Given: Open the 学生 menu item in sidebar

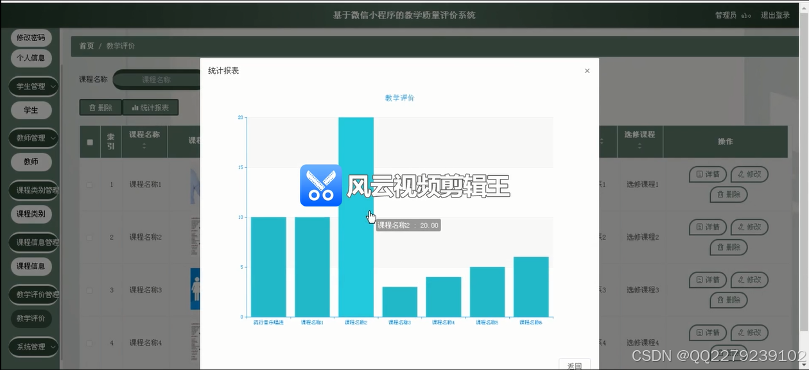Looking at the screenshot, I should [x=31, y=110].
